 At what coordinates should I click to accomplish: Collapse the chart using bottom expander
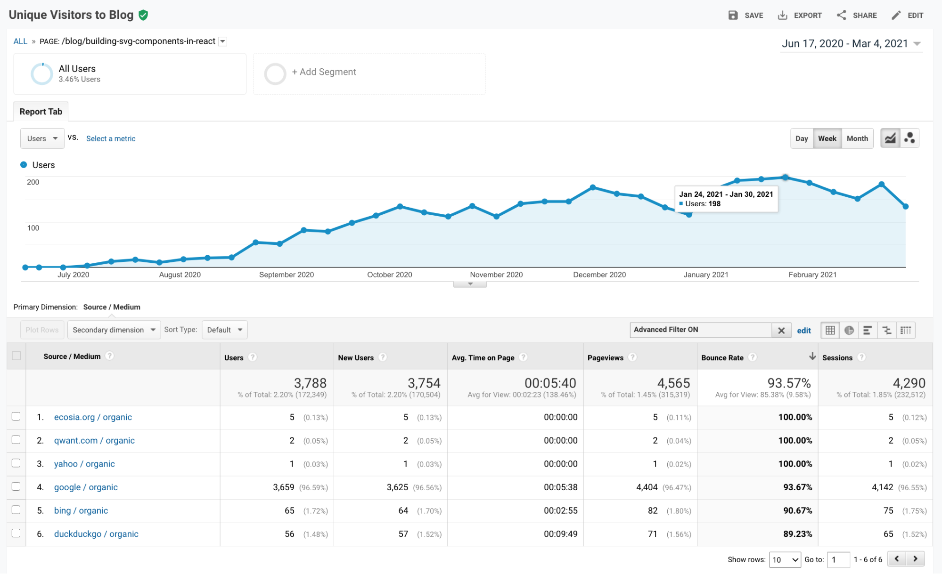tap(470, 284)
